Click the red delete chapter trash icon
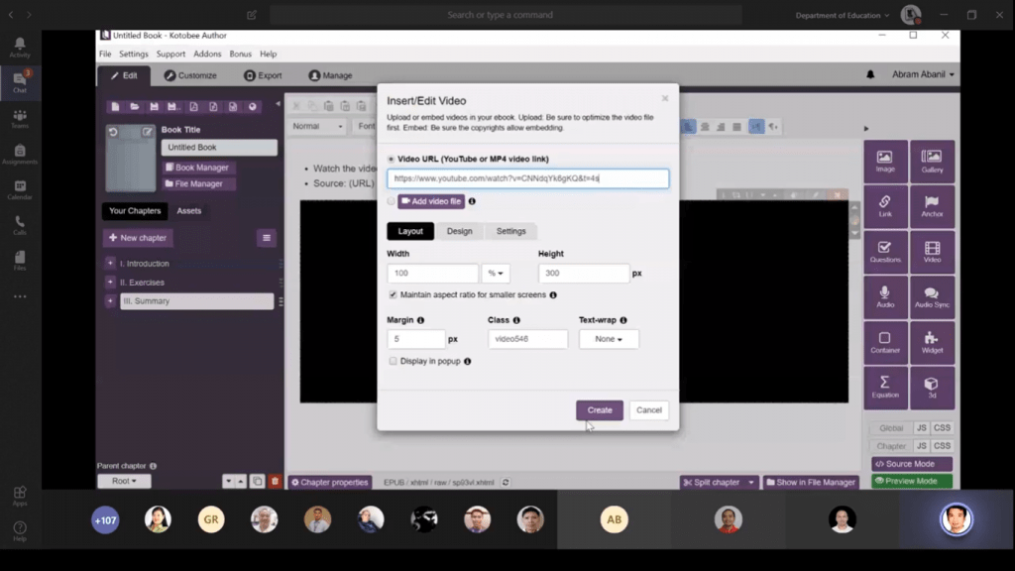The height and width of the screenshot is (571, 1015). pyautogui.click(x=275, y=481)
